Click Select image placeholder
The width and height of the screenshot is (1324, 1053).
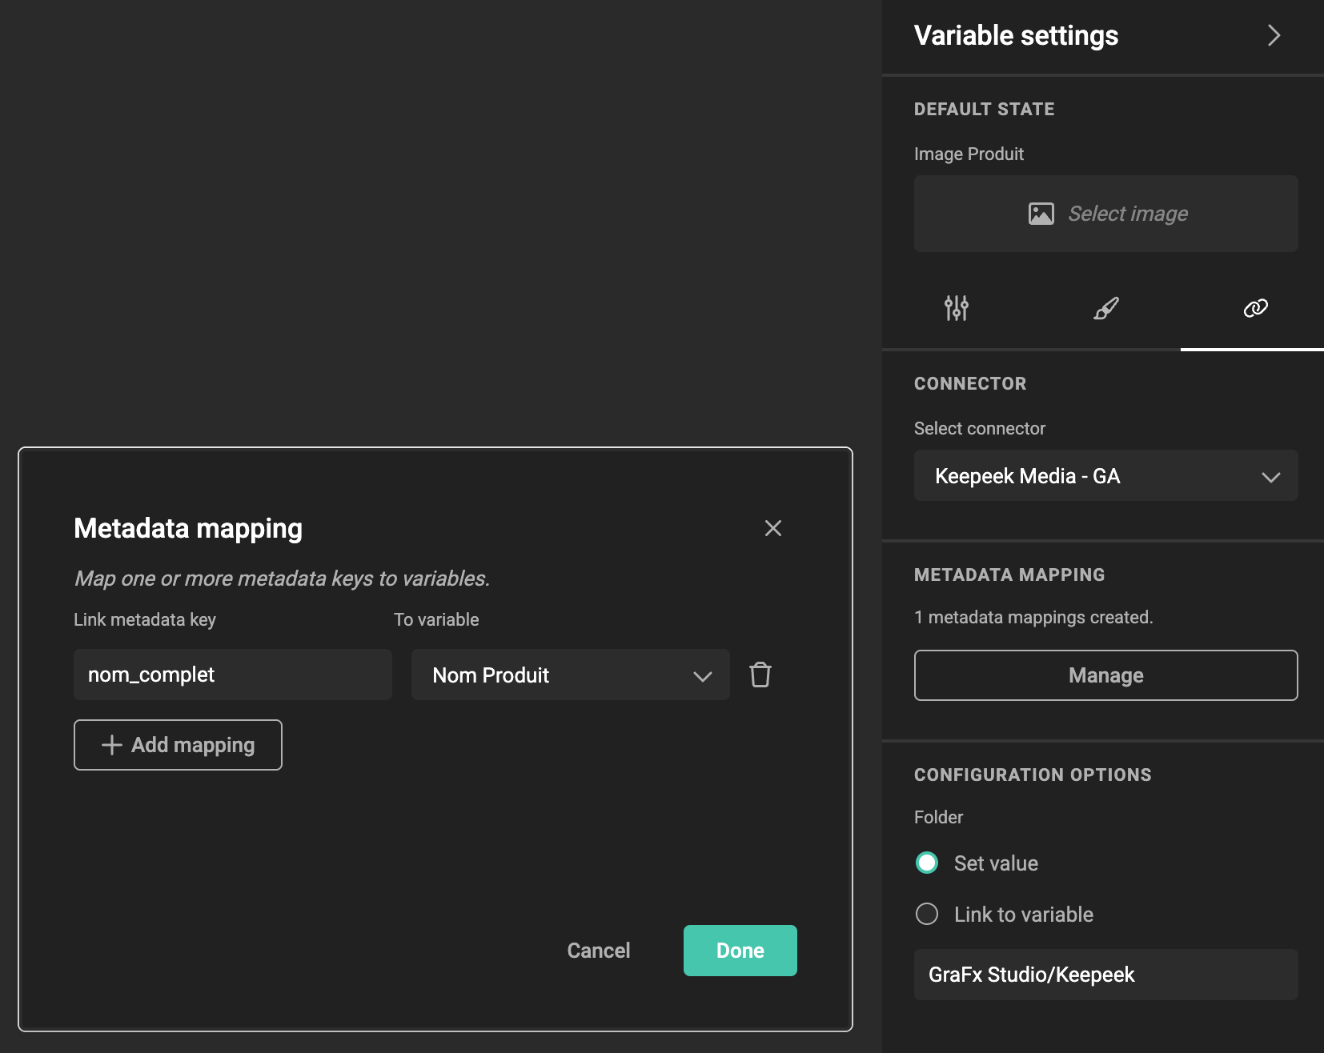pyautogui.click(x=1105, y=214)
